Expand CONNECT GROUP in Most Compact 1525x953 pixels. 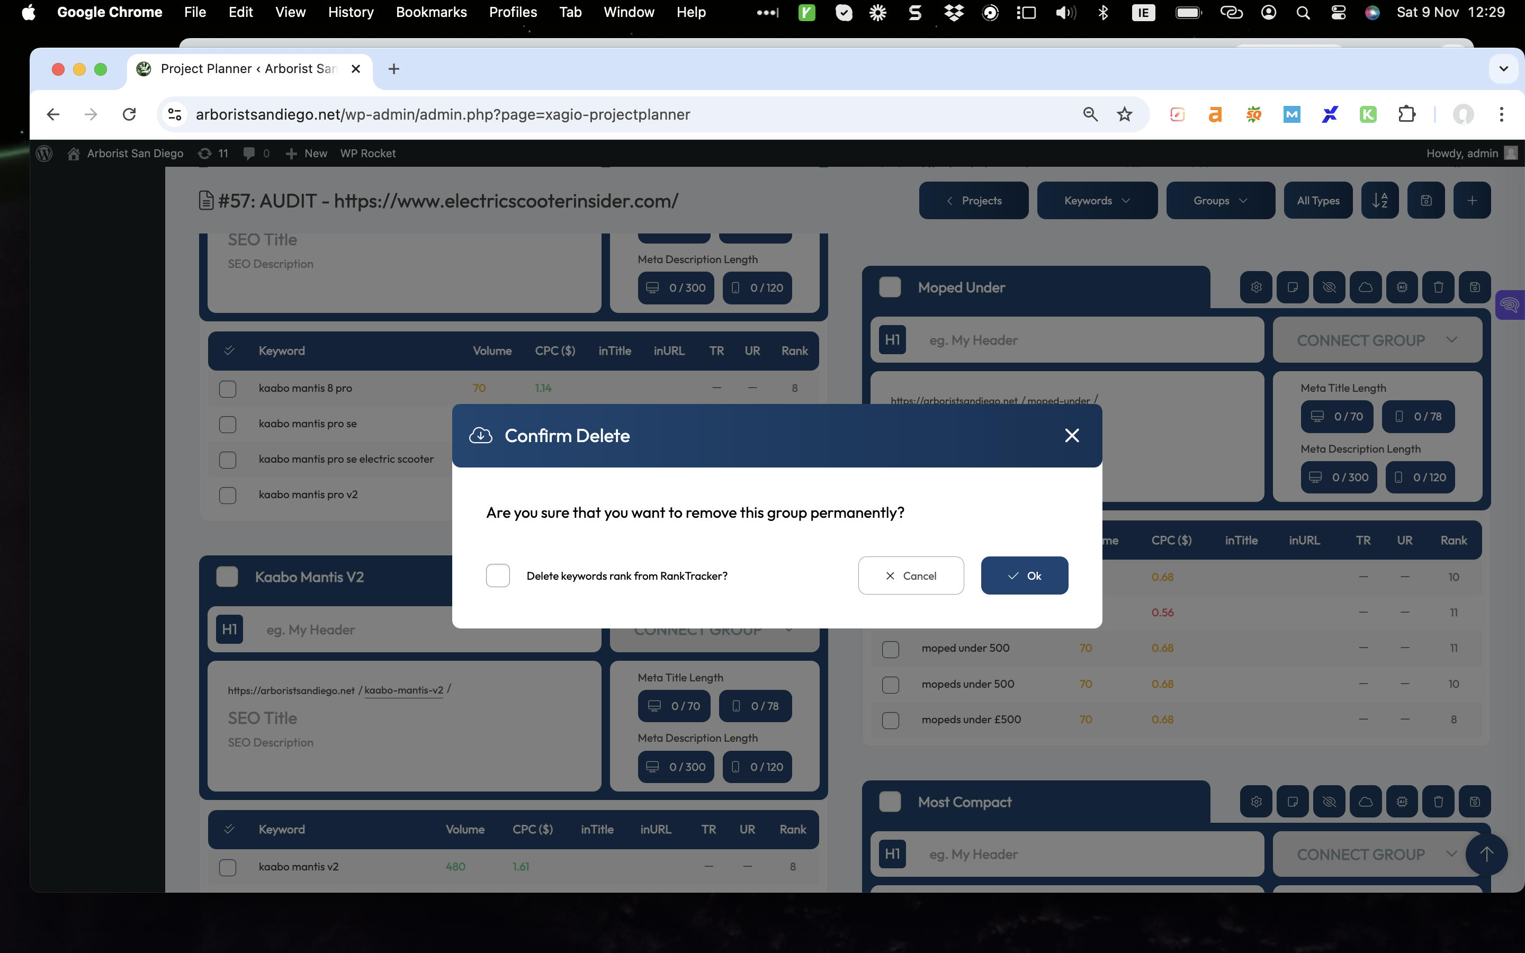[1377, 855]
